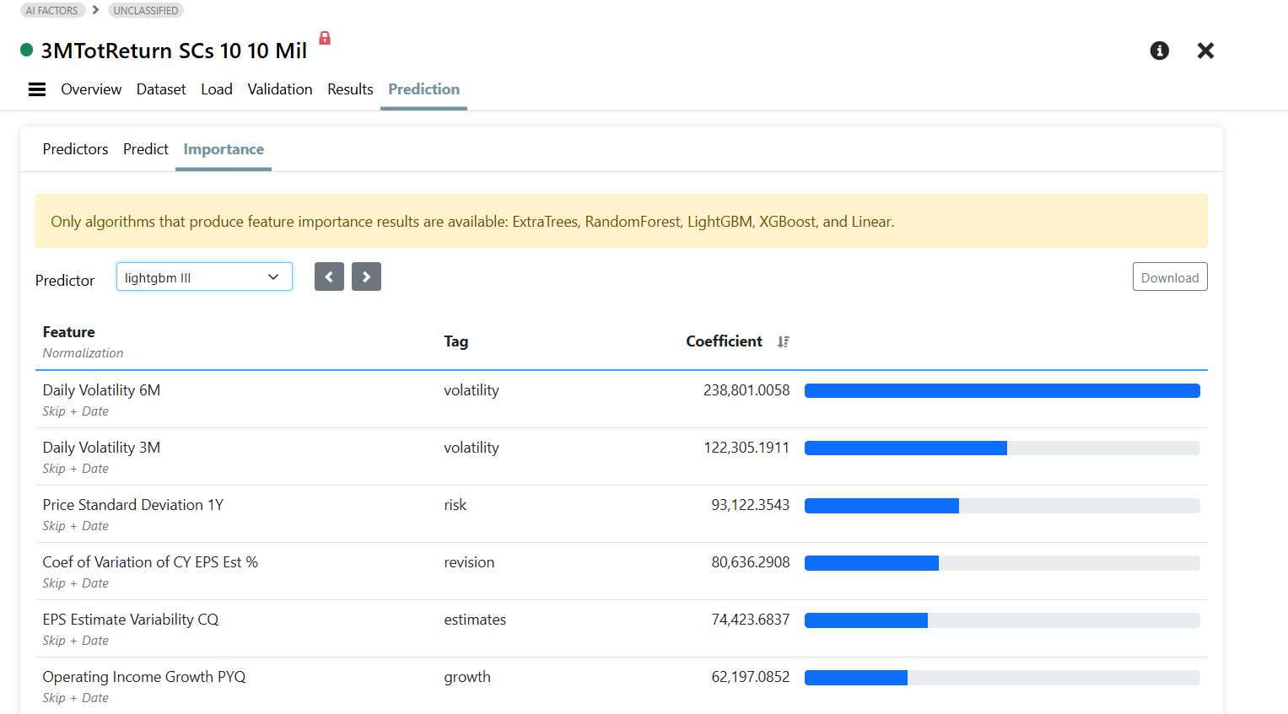Click the estimates tag cell
Viewport: 1288px width, 714px height.
coord(475,620)
